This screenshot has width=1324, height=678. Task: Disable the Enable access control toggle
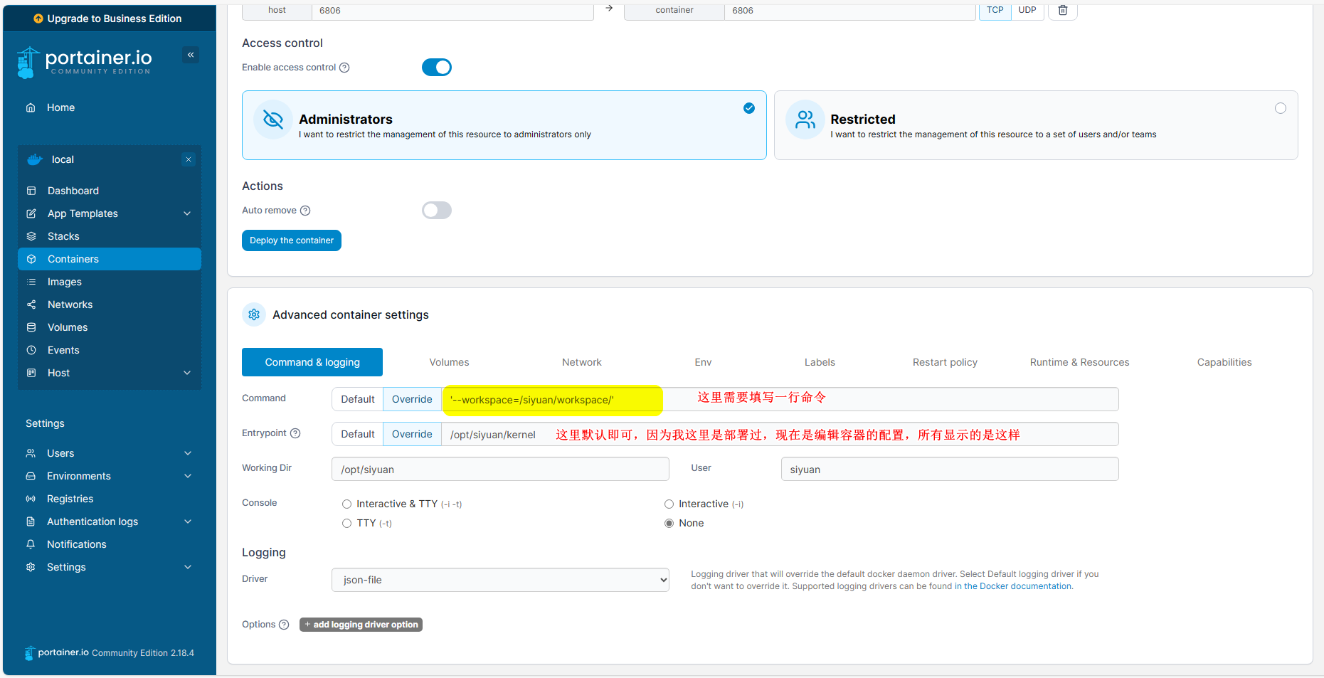click(436, 68)
